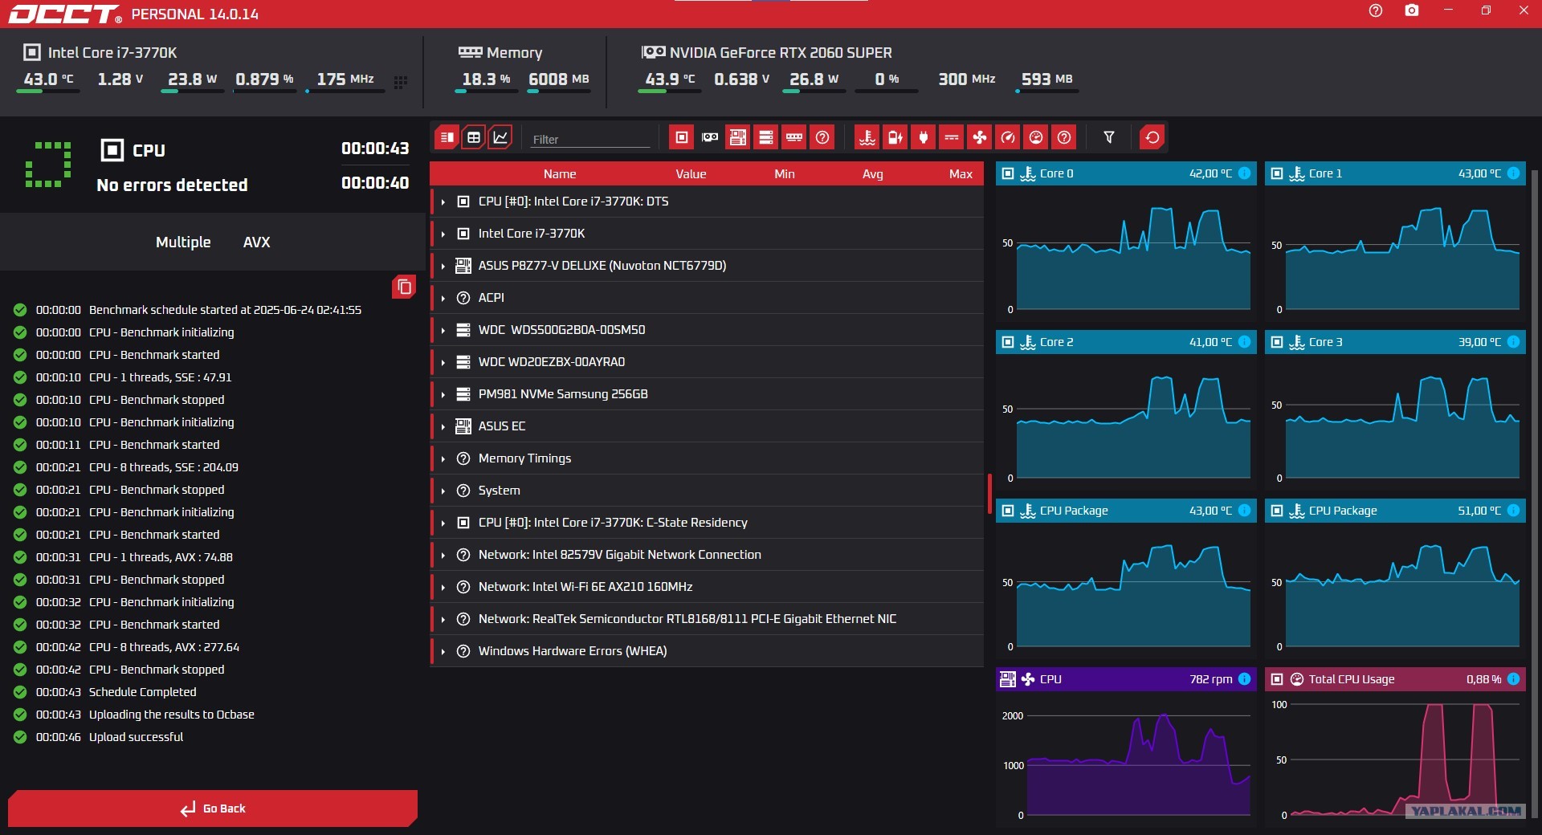
Task: Open info for the 51,00 °C CPU Package graph
Action: 1513,511
